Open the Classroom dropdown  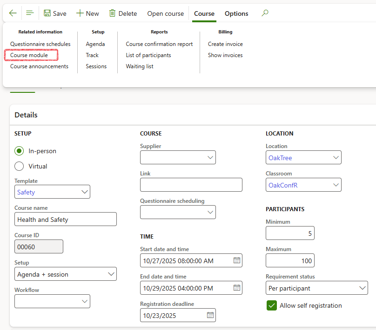336,185
